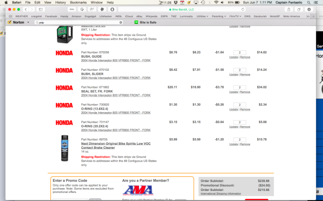This screenshot has height=201, width=323.
Task: Click the Norton checkmark logo
Action: (x=9, y=22)
